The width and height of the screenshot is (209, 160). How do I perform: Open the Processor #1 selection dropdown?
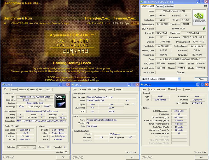pyautogui.click(x=34, y=147)
